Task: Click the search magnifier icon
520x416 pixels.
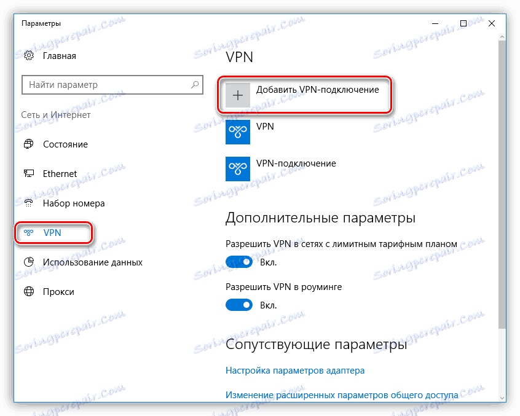Action: coord(194,84)
